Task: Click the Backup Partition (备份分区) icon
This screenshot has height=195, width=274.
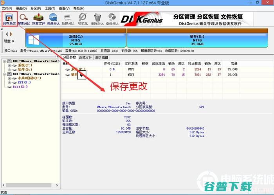Action: click(x=112, y=19)
